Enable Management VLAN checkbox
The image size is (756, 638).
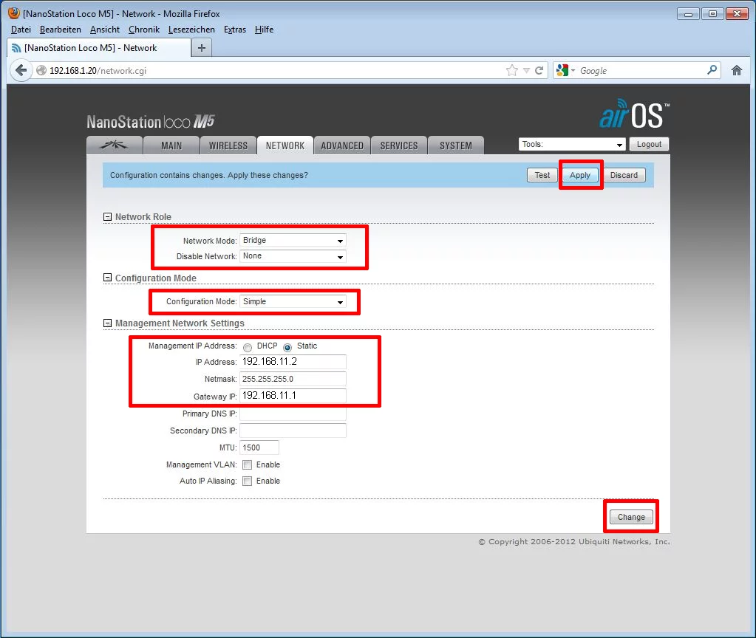click(247, 464)
